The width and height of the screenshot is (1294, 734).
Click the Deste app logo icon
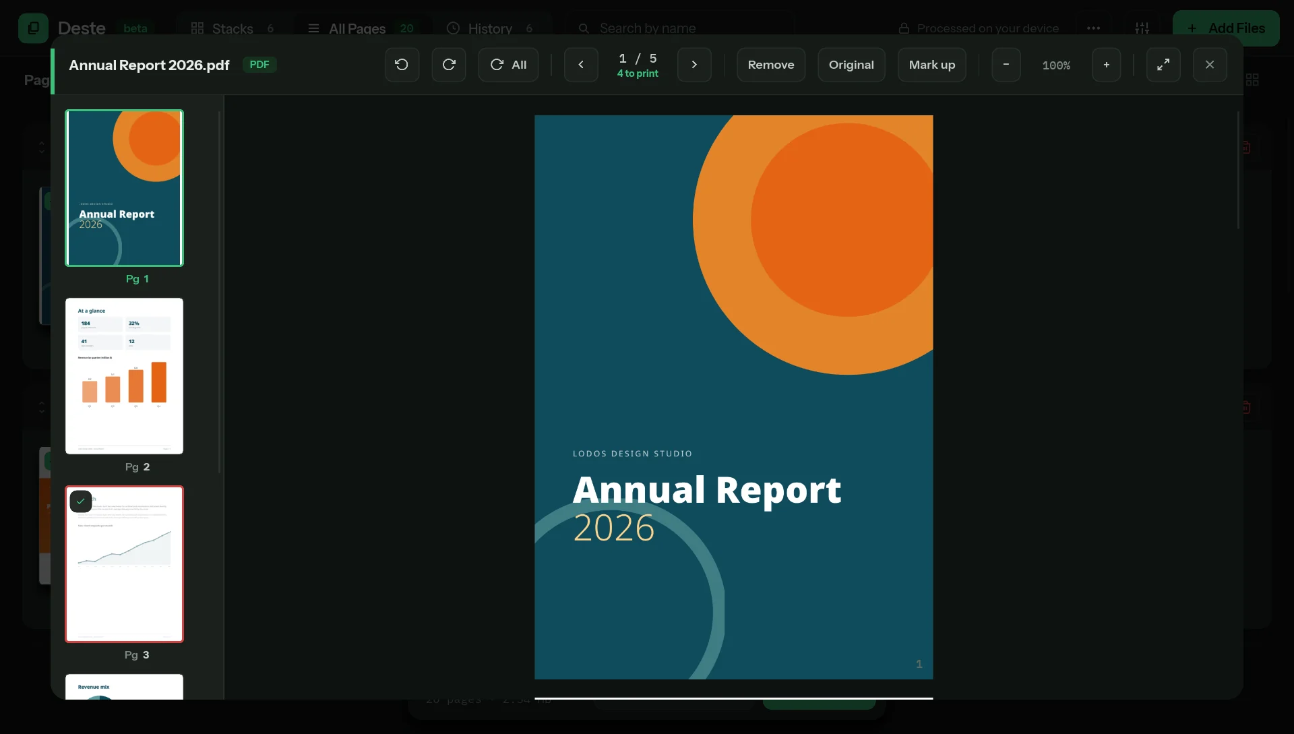coord(33,28)
